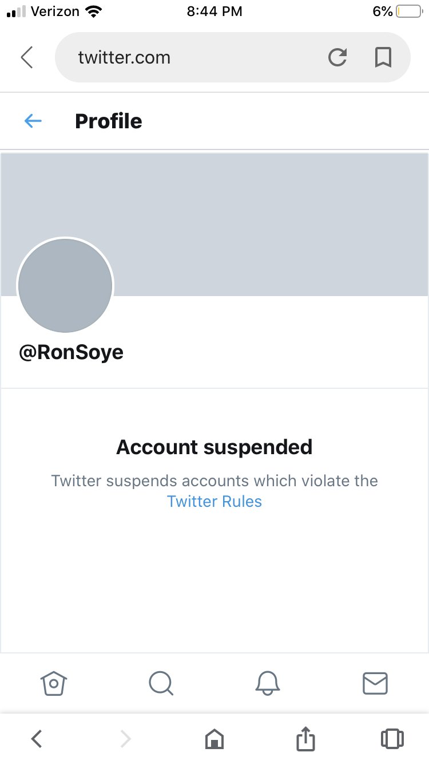
Task: Tap the @RonSoye username handle
Action: tap(71, 352)
